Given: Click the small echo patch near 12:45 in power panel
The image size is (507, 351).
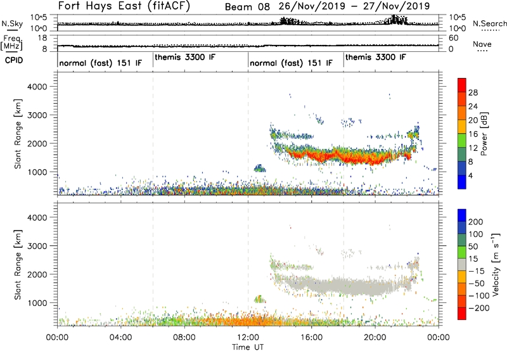Looking at the screenshot, I should pyautogui.click(x=260, y=168).
